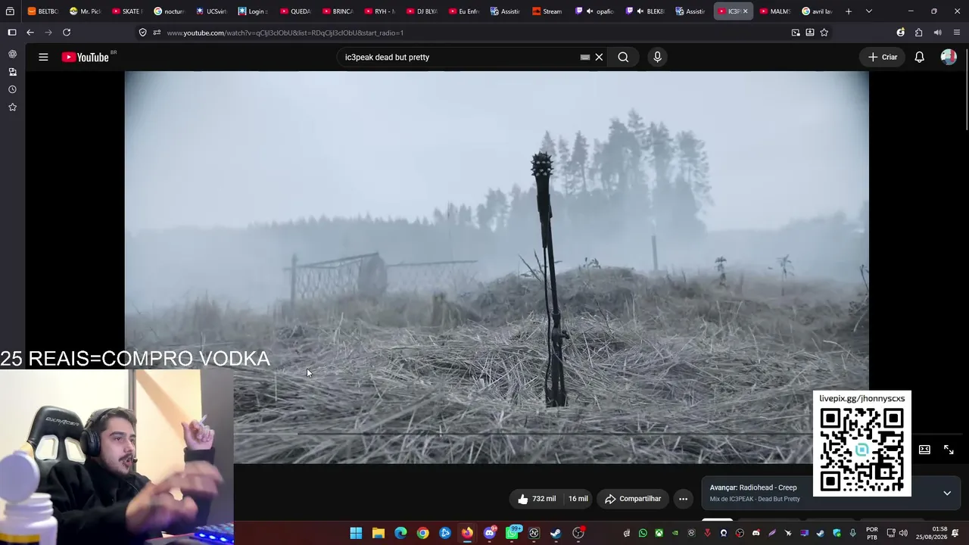Screen dimensions: 969x545
Task: Open Discord from the taskbar
Action: click(x=489, y=533)
